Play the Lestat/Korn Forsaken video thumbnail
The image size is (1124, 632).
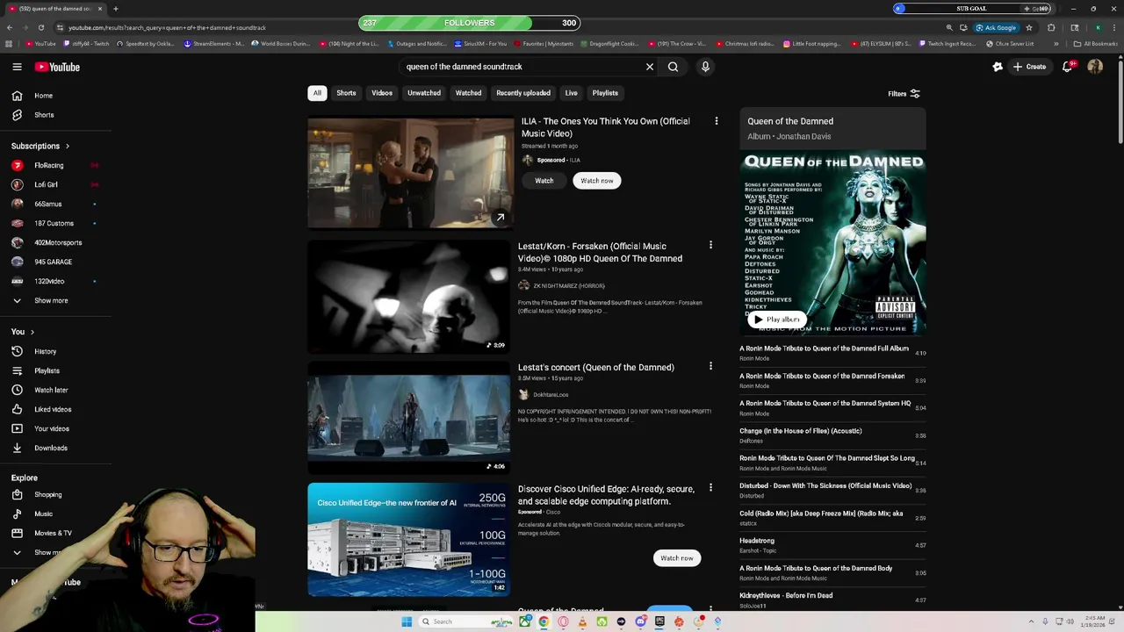pos(408,297)
